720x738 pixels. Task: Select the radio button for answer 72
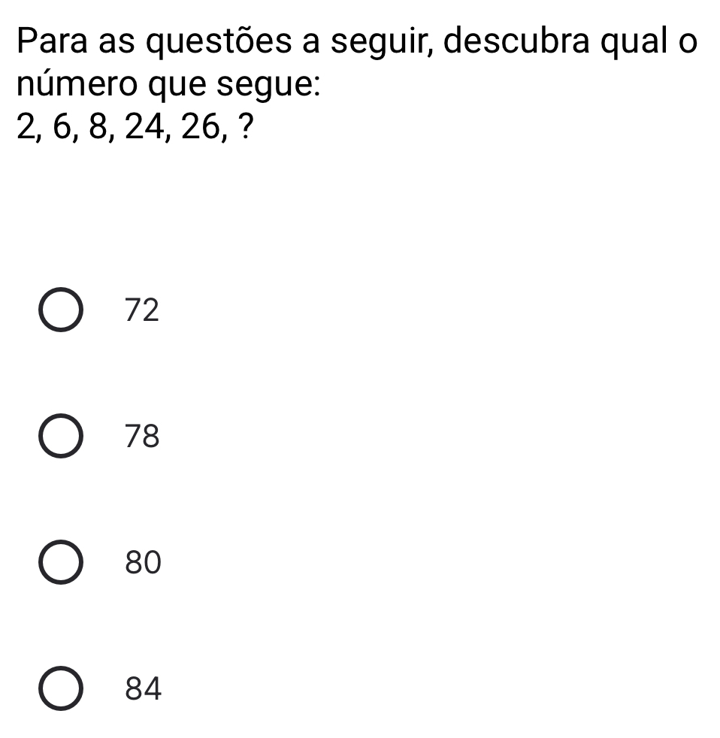click(62, 310)
